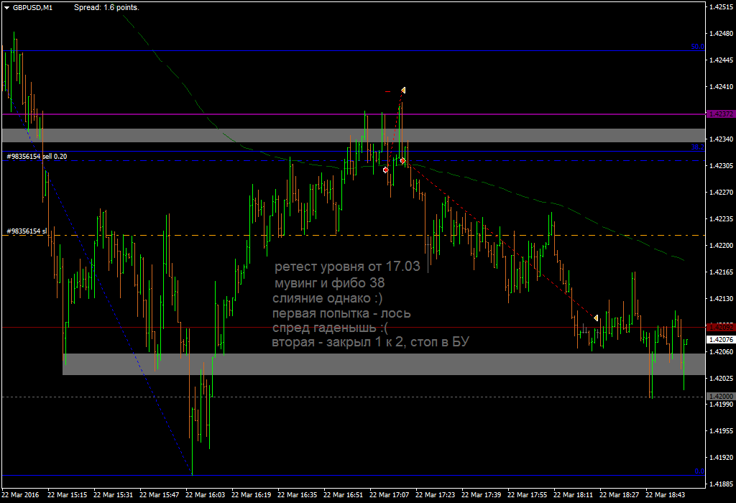This screenshot has width=736, height=503.
Task: Click the '22 Mar 18:27' time label
Action: 619,494
